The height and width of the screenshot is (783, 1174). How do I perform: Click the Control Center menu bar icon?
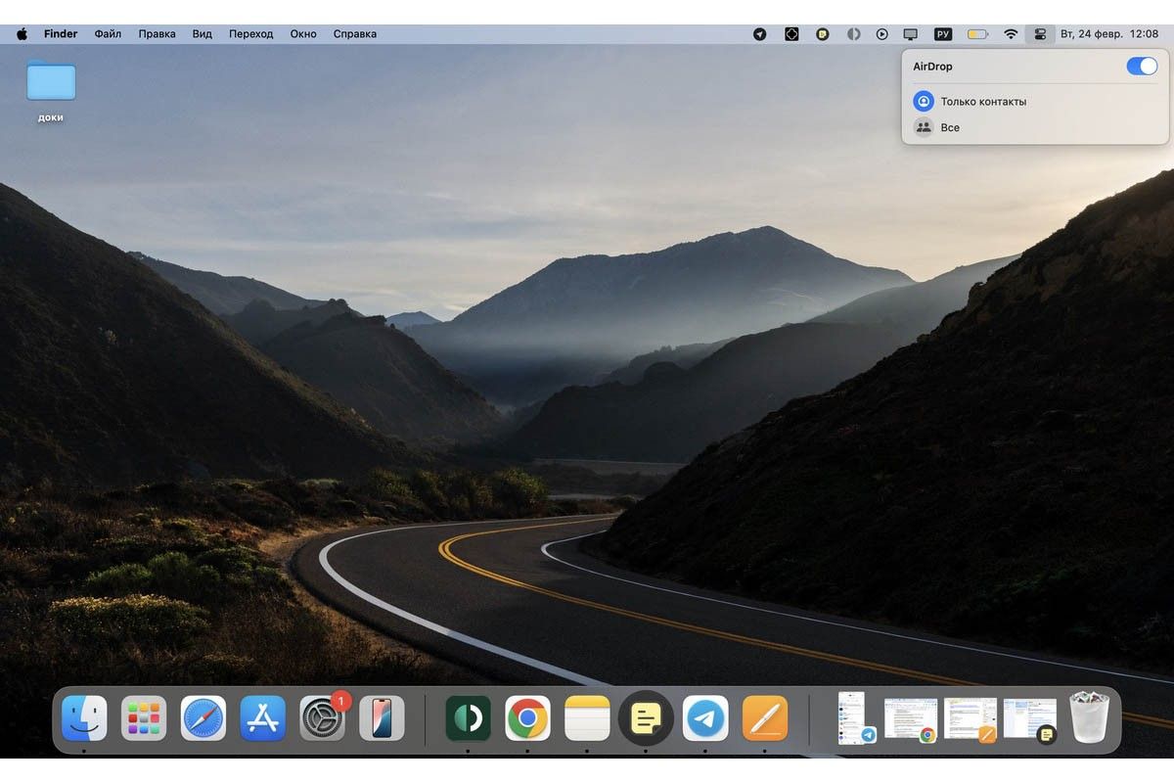tap(1039, 33)
